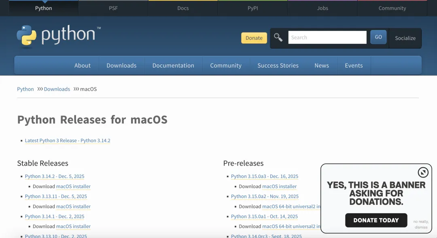Open the Community top tab
437x238 pixels.
coord(392,8)
